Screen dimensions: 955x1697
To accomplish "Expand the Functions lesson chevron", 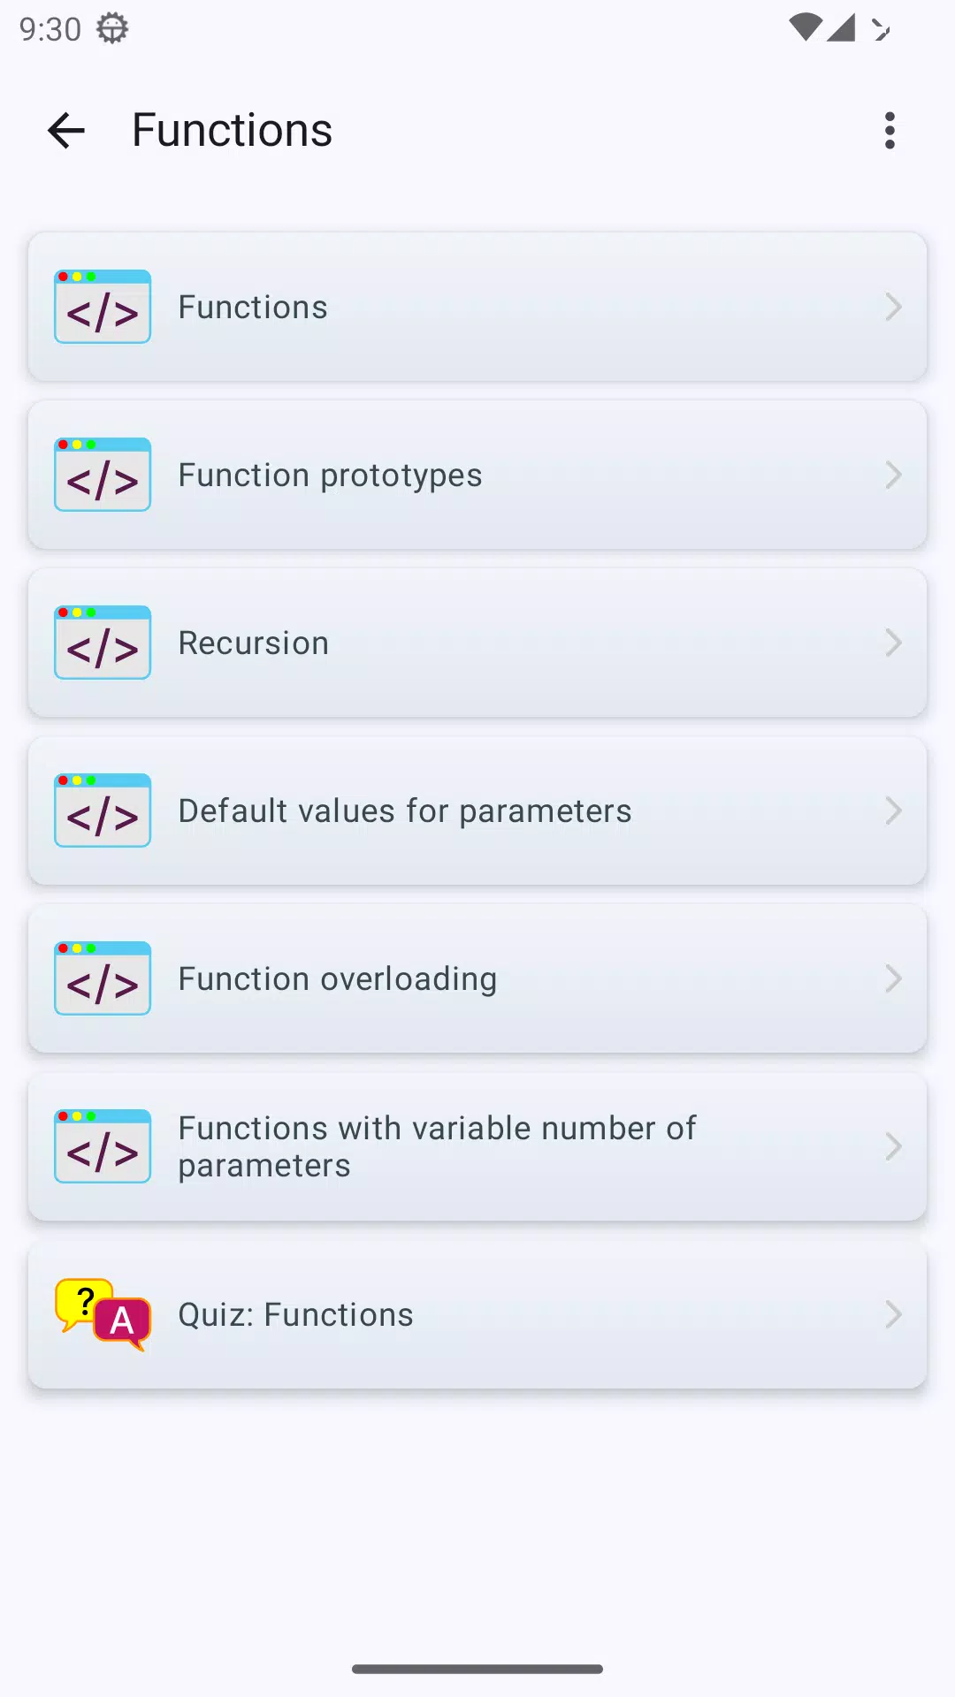I will point(893,307).
